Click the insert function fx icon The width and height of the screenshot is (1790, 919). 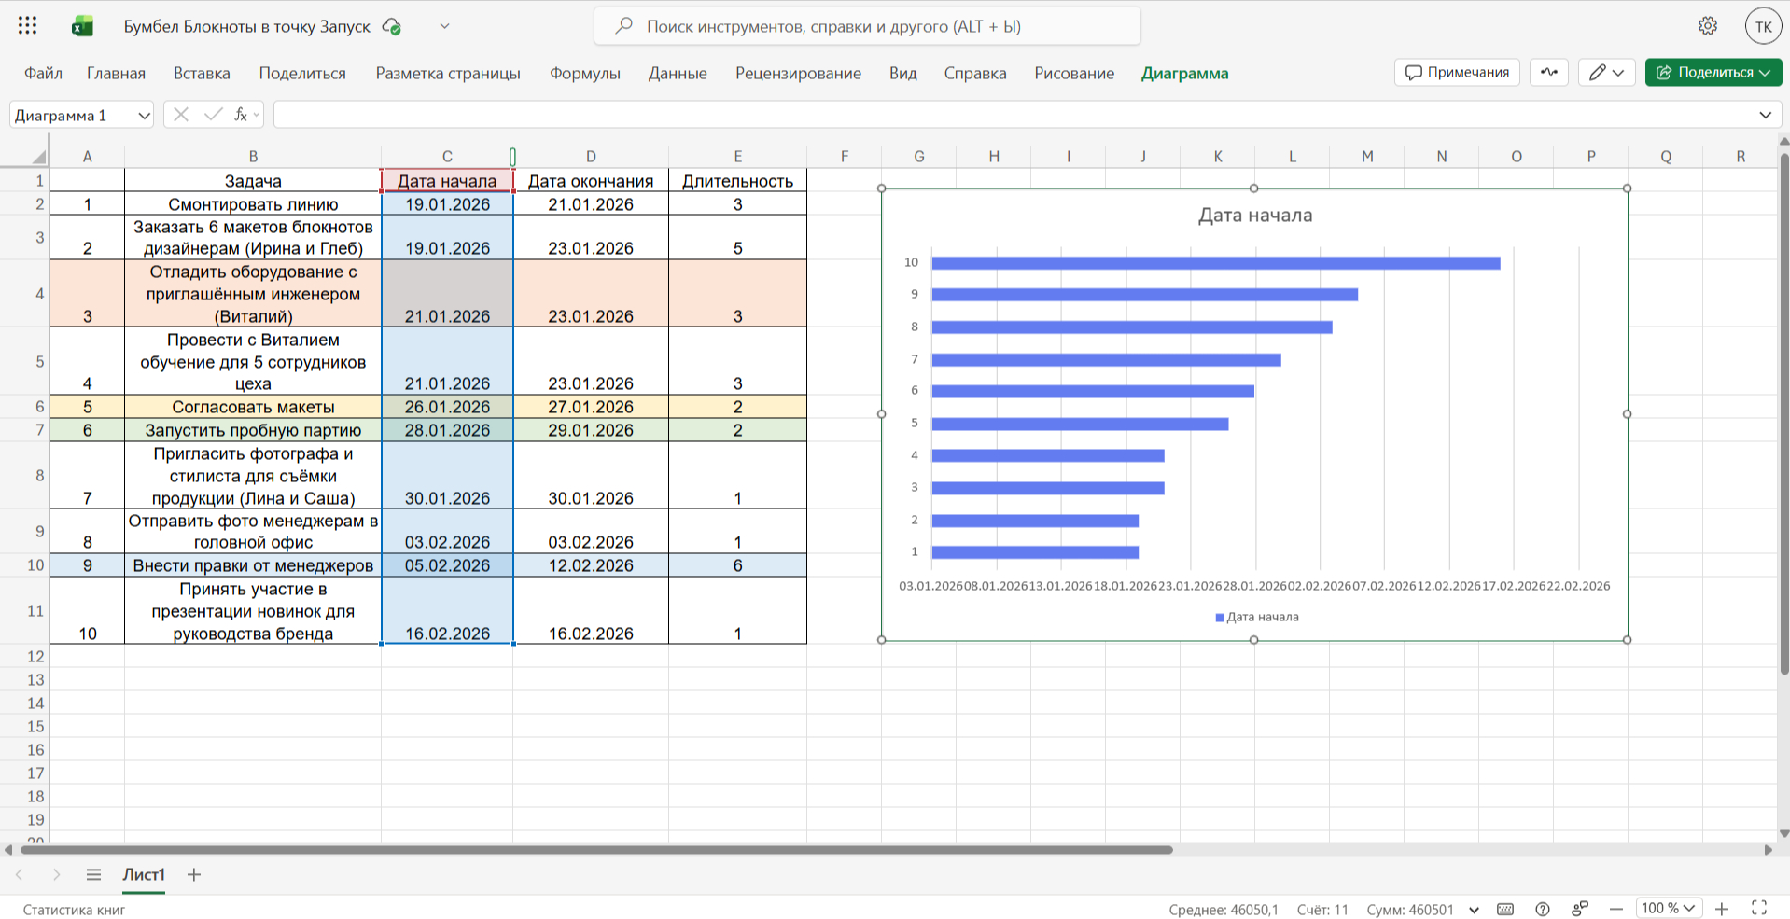pyautogui.click(x=241, y=115)
